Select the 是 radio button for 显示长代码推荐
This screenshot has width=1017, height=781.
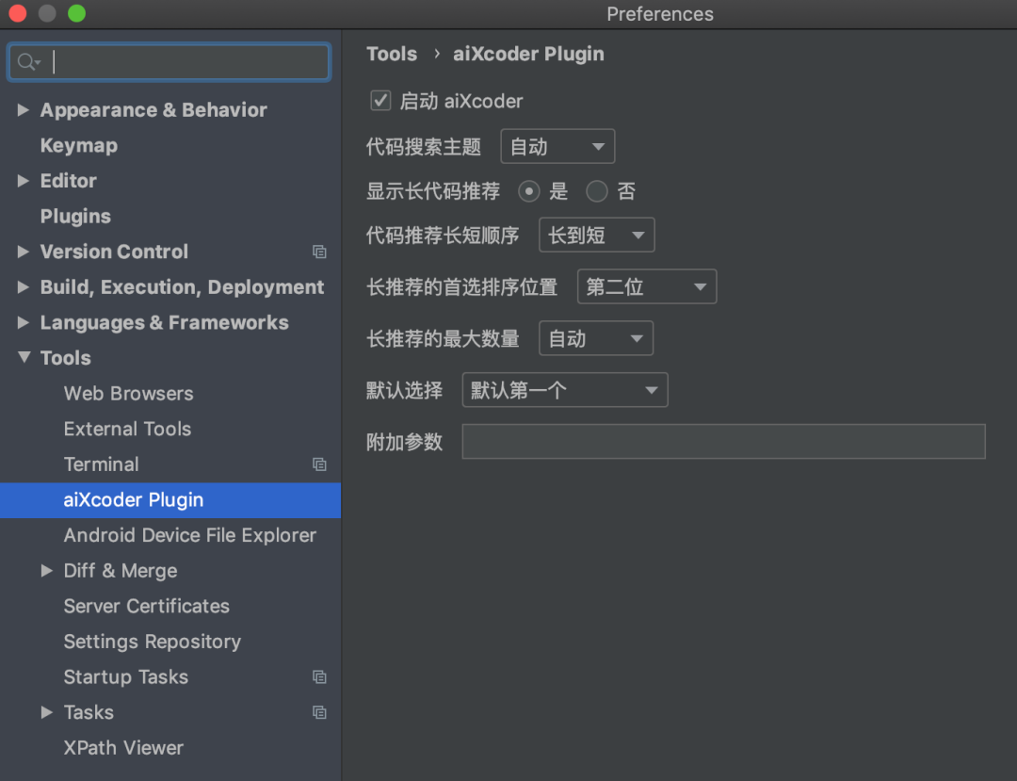[528, 191]
